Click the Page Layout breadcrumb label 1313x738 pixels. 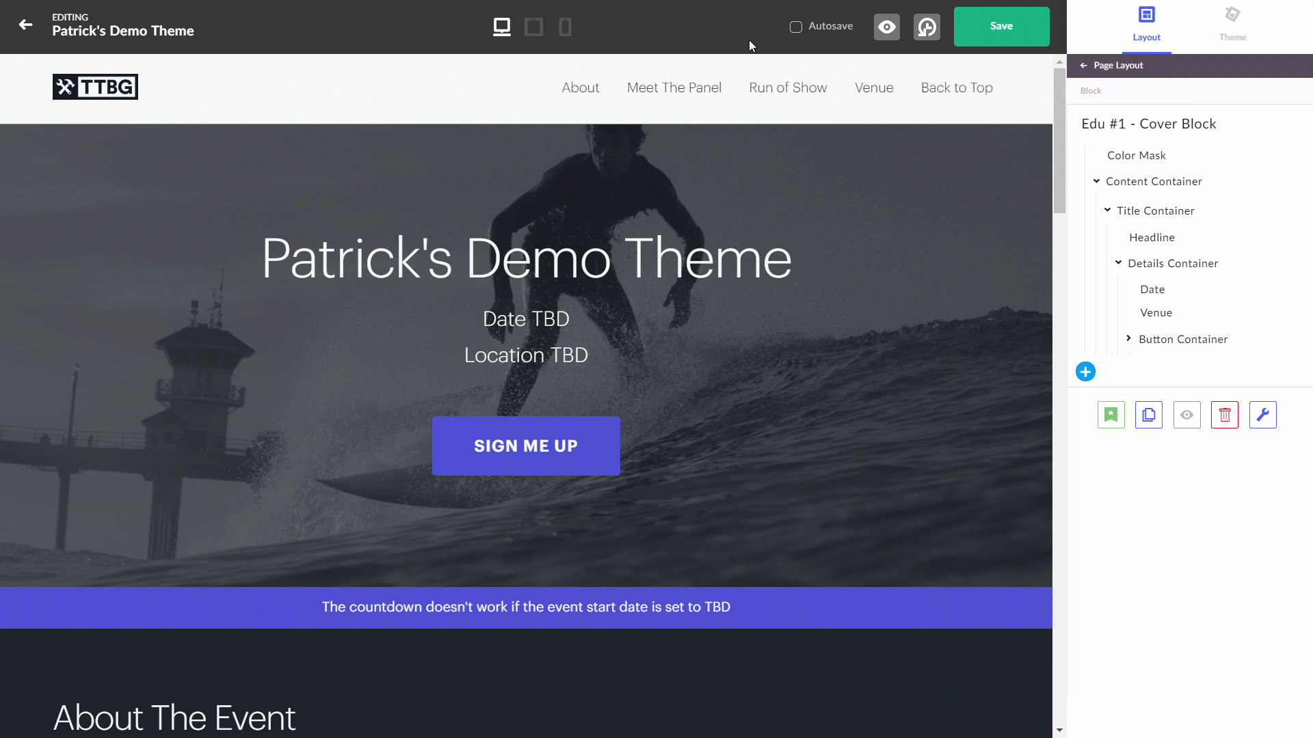click(1118, 66)
